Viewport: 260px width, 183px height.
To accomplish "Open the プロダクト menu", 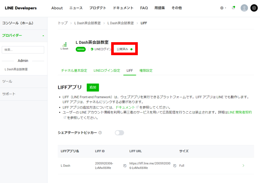I will tap(98, 8).
